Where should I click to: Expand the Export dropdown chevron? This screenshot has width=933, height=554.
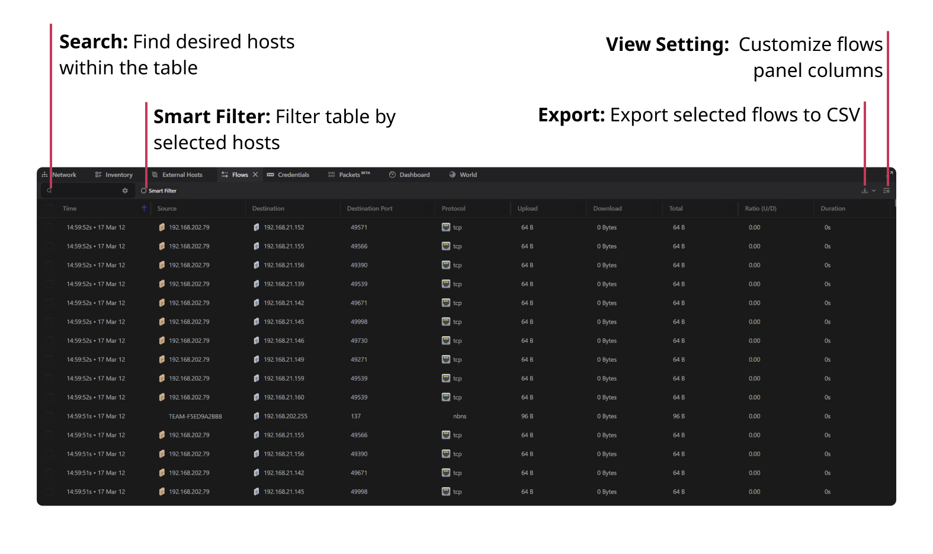[874, 191]
